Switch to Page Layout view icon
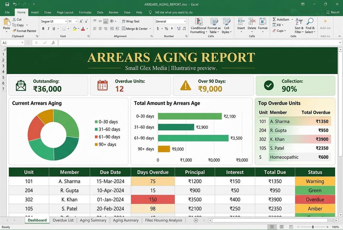Image resolution: width=343 pixels, height=230 pixels. [282, 227]
